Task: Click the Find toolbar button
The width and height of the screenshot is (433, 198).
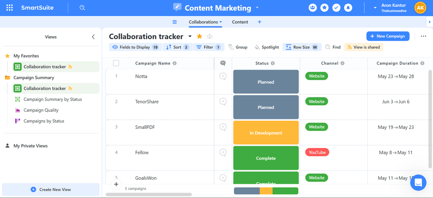Action: [x=333, y=47]
